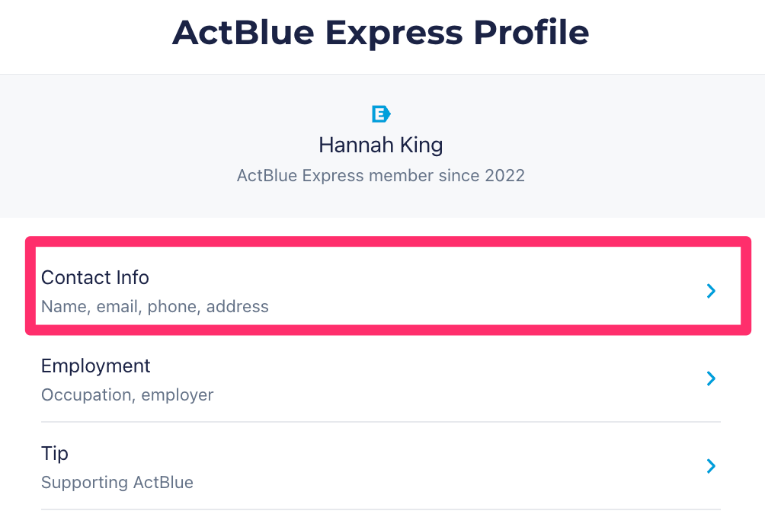The height and width of the screenshot is (530, 765).
Task: Click the blue ActBlue Express E logo
Action: [381, 114]
